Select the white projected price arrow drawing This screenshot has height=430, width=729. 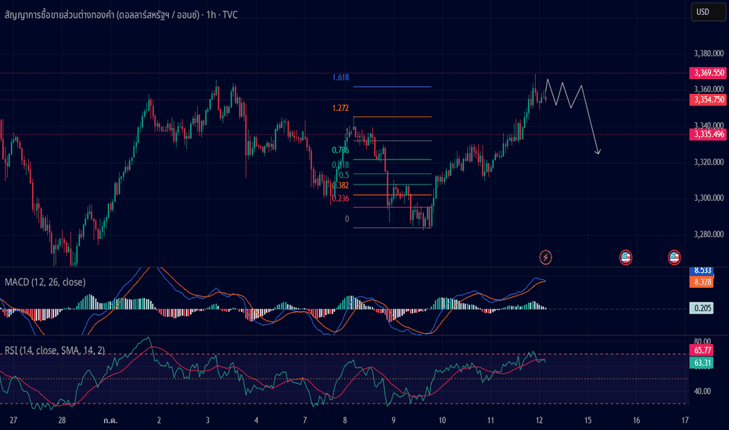[573, 116]
